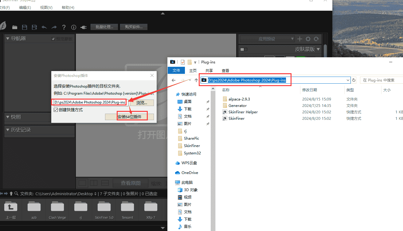Click the plug-in installer plug icon
This screenshot has height=231, width=403.
tap(84, 27)
